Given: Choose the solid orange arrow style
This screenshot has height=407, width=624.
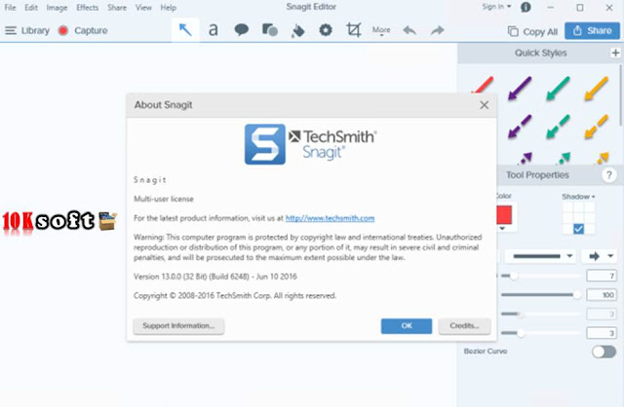Looking at the screenshot, I should click(596, 89).
